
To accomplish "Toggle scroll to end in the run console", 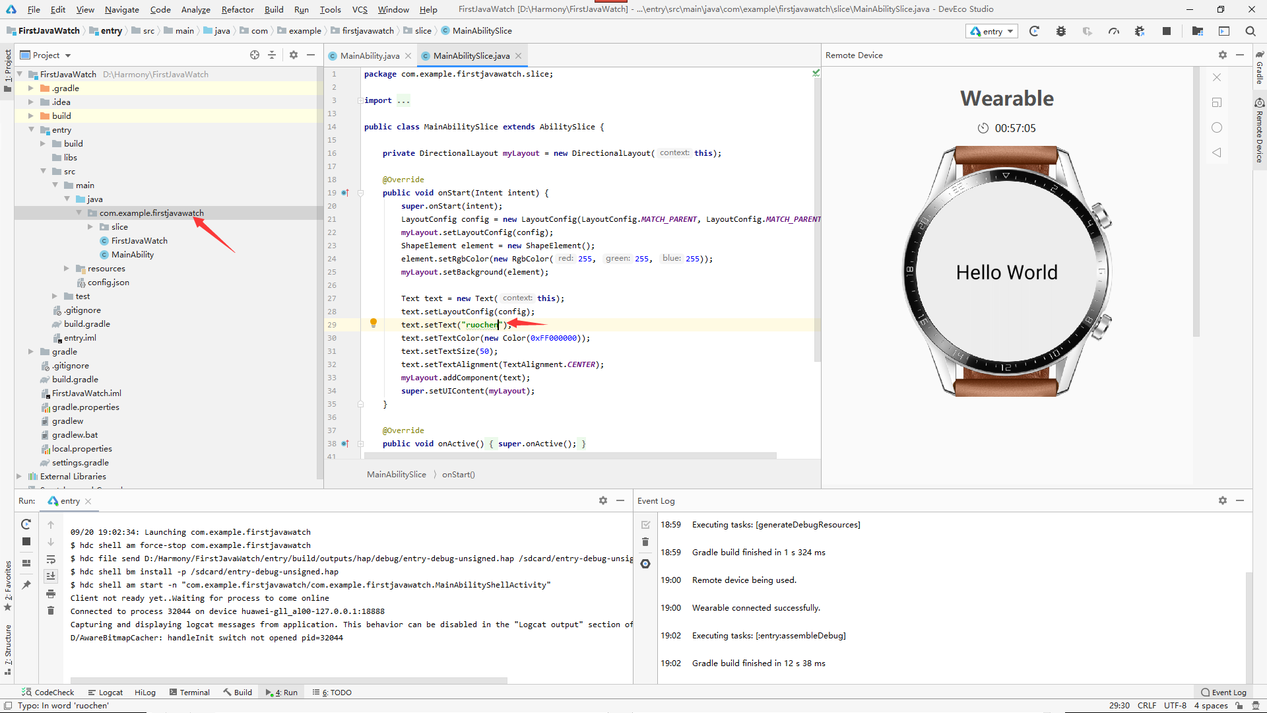I will coord(51,576).
